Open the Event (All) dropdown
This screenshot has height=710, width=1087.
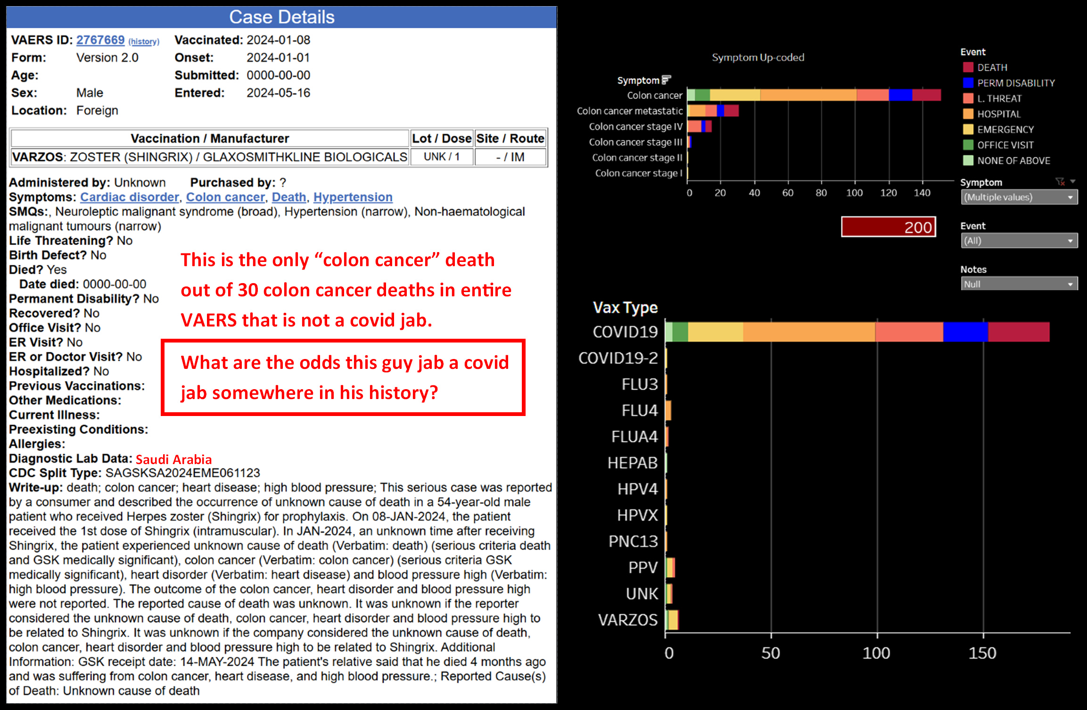(1019, 241)
